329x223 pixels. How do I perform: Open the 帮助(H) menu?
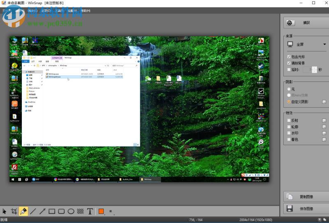coord(85,10)
